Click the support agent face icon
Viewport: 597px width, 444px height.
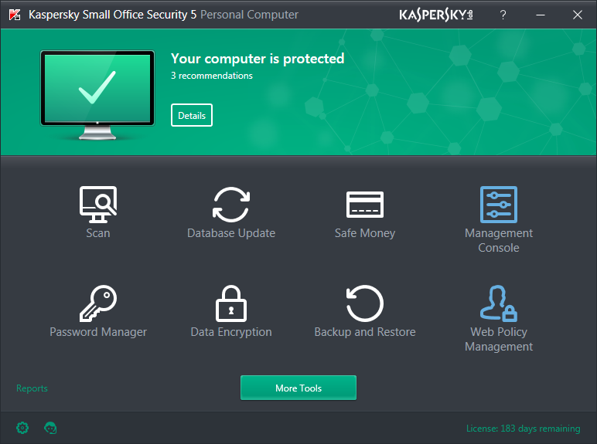[x=51, y=428]
